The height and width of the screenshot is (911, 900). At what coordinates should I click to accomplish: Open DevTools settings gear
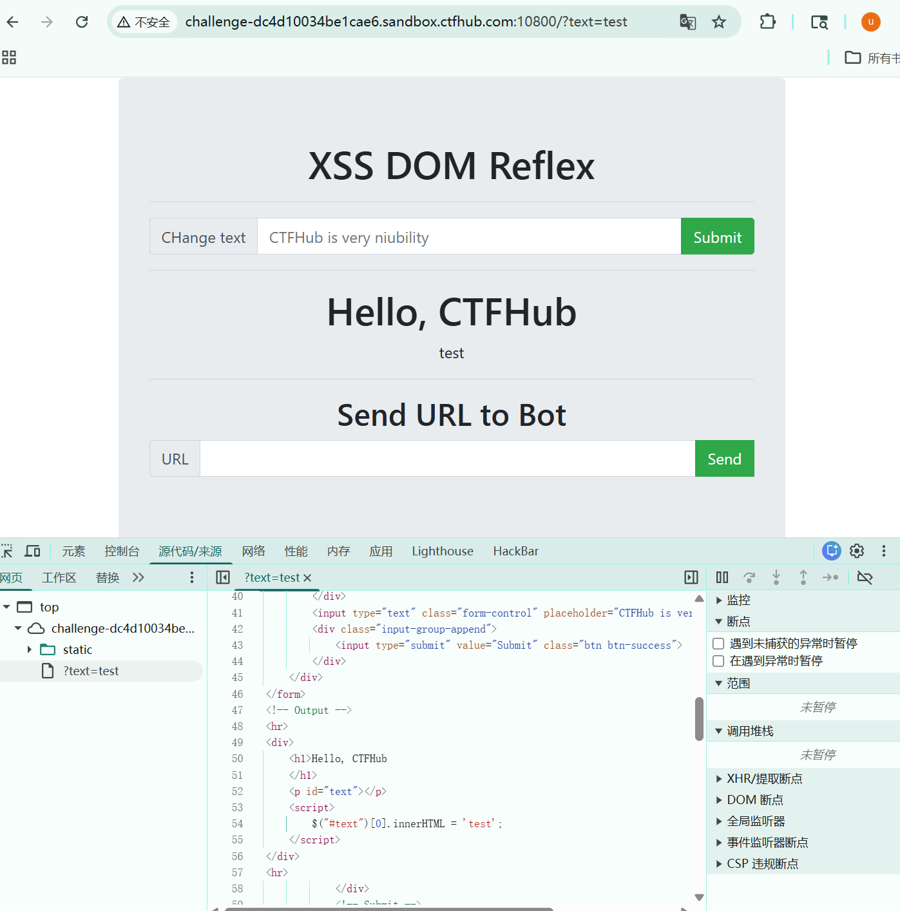tap(857, 551)
